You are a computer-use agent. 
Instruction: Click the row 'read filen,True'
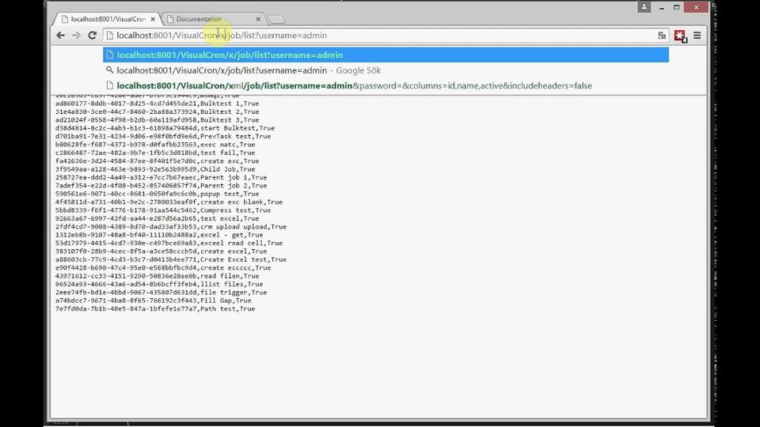tap(157, 277)
